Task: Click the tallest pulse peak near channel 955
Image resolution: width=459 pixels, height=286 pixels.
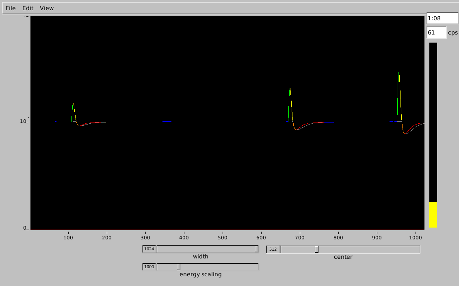Action: click(x=399, y=73)
